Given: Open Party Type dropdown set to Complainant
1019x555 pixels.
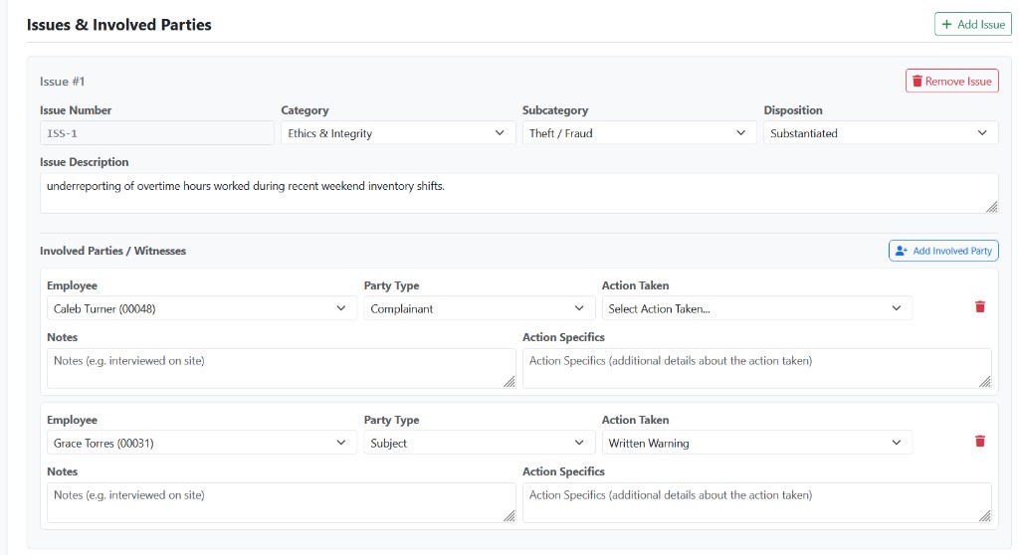Looking at the screenshot, I should (479, 308).
